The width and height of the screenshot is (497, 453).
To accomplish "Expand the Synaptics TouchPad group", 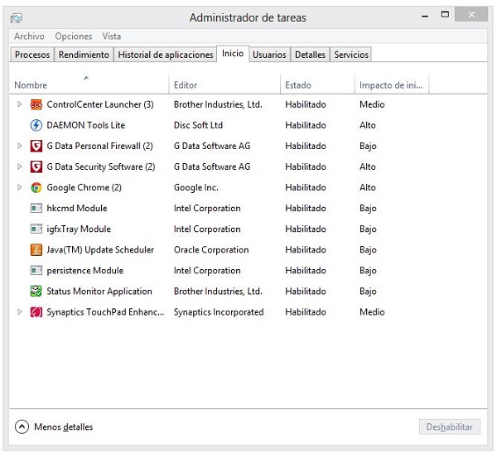I will coord(20,312).
